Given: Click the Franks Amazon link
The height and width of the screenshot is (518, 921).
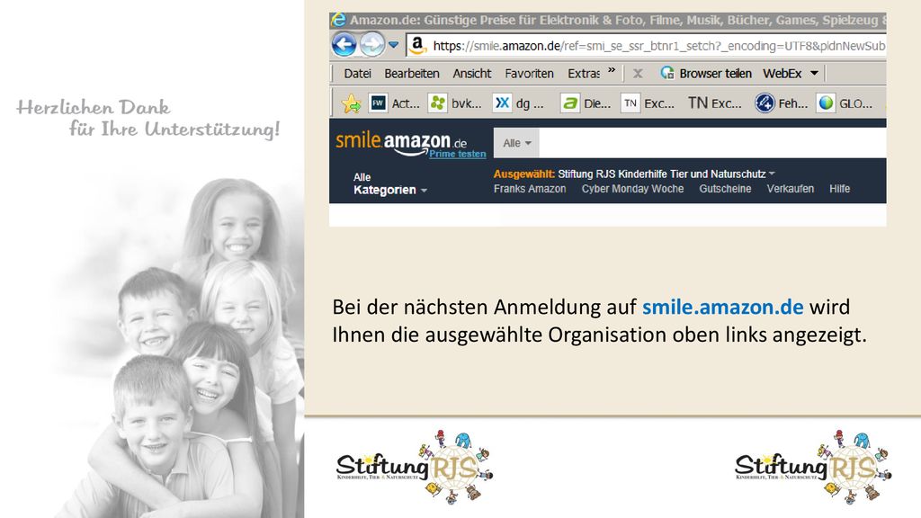Looking at the screenshot, I should point(529,189).
